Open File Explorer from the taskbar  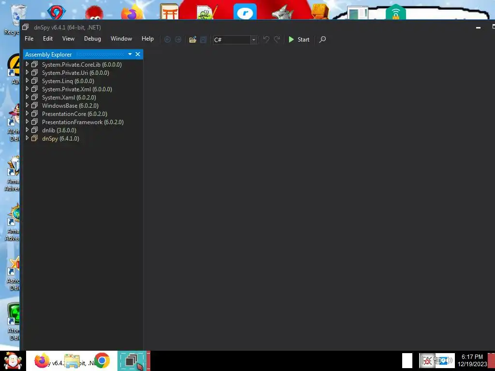coord(72,361)
